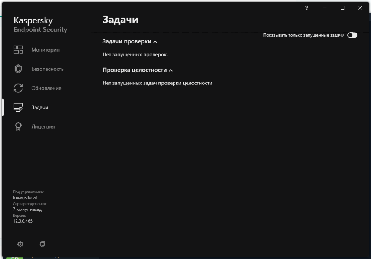Select the Задачи menu item
This screenshot has height=259, width=371.
(x=40, y=107)
